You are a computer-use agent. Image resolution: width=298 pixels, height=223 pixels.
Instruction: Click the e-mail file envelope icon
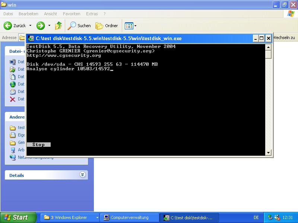point(13,92)
